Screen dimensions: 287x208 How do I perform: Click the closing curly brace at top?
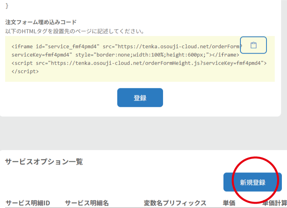pyautogui.click(x=7, y=6)
